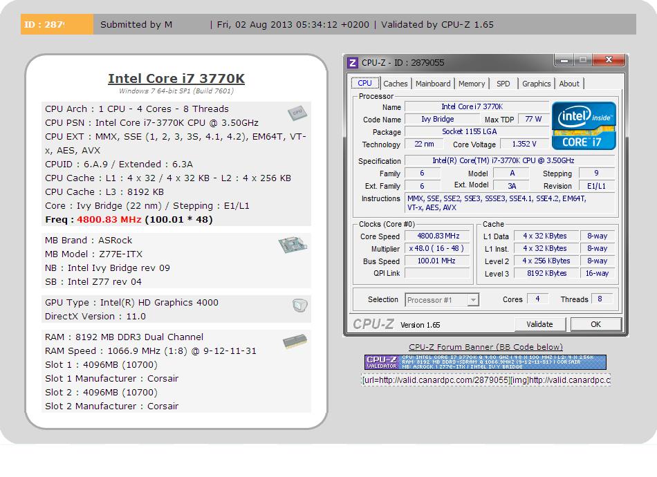Click the Threads value 8
The image size is (657, 477).
pyautogui.click(x=602, y=299)
